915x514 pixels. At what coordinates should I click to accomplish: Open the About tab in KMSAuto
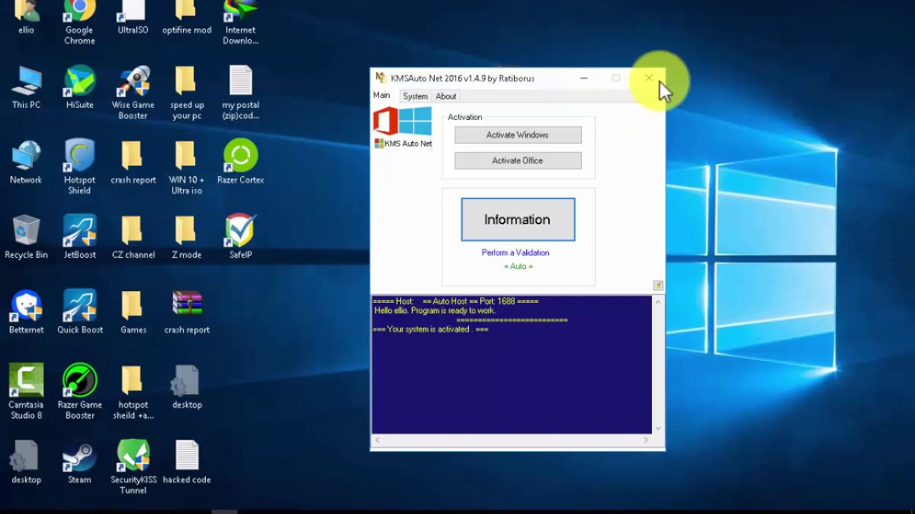(446, 96)
